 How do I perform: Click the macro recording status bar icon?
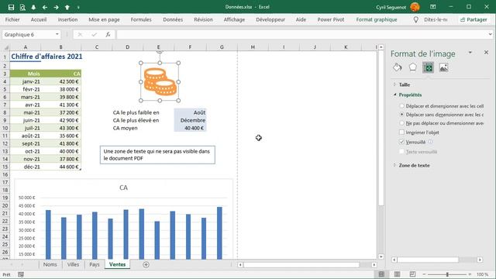pyautogui.click(x=21, y=274)
